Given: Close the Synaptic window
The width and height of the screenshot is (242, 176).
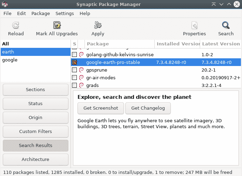Looking at the screenshot, I should 237,4.
